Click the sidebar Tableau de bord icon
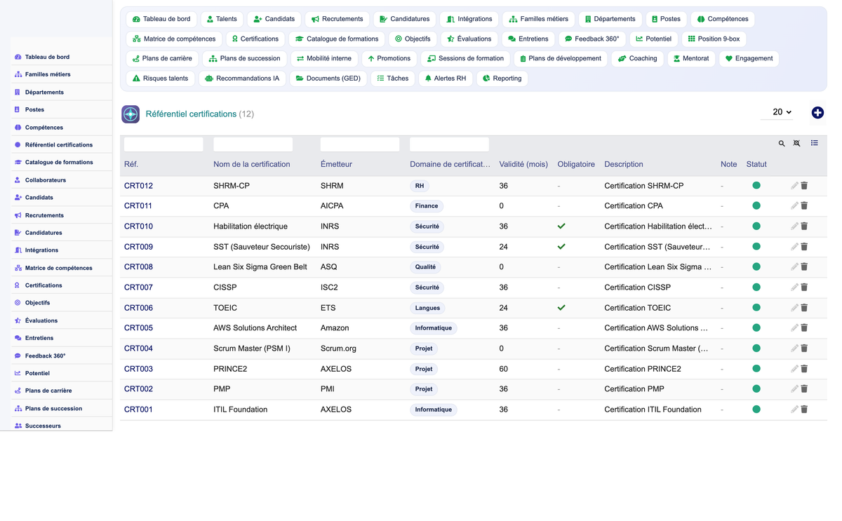 click(18, 57)
